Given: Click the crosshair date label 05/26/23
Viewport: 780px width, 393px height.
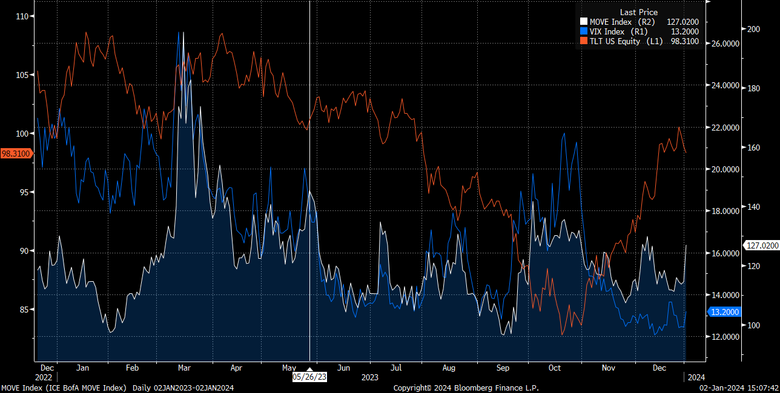Looking at the screenshot, I should coord(309,376).
